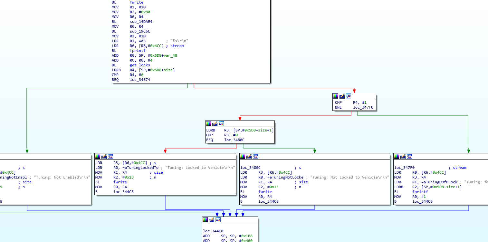Image resolution: width=488 pixels, height=242 pixels.
Task: Click fwrite call in the loc_3480C block
Action: (265, 192)
